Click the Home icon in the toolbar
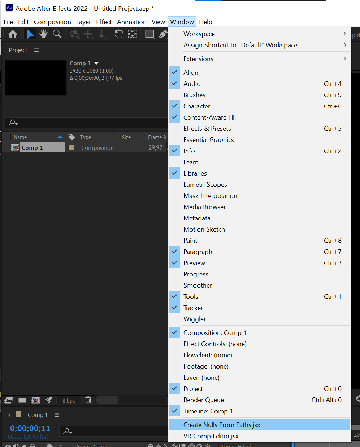The height and width of the screenshot is (447, 360). (x=13, y=34)
